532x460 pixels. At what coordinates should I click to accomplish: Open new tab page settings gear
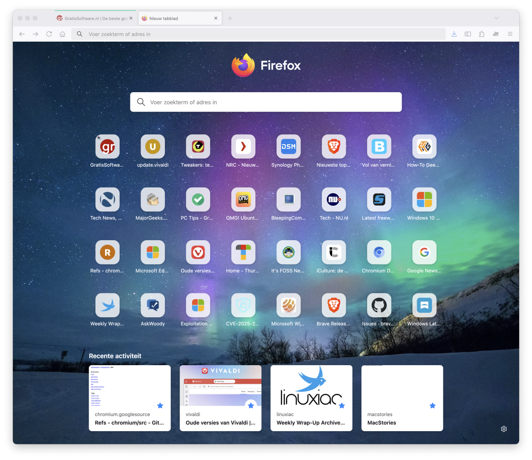click(504, 429)
